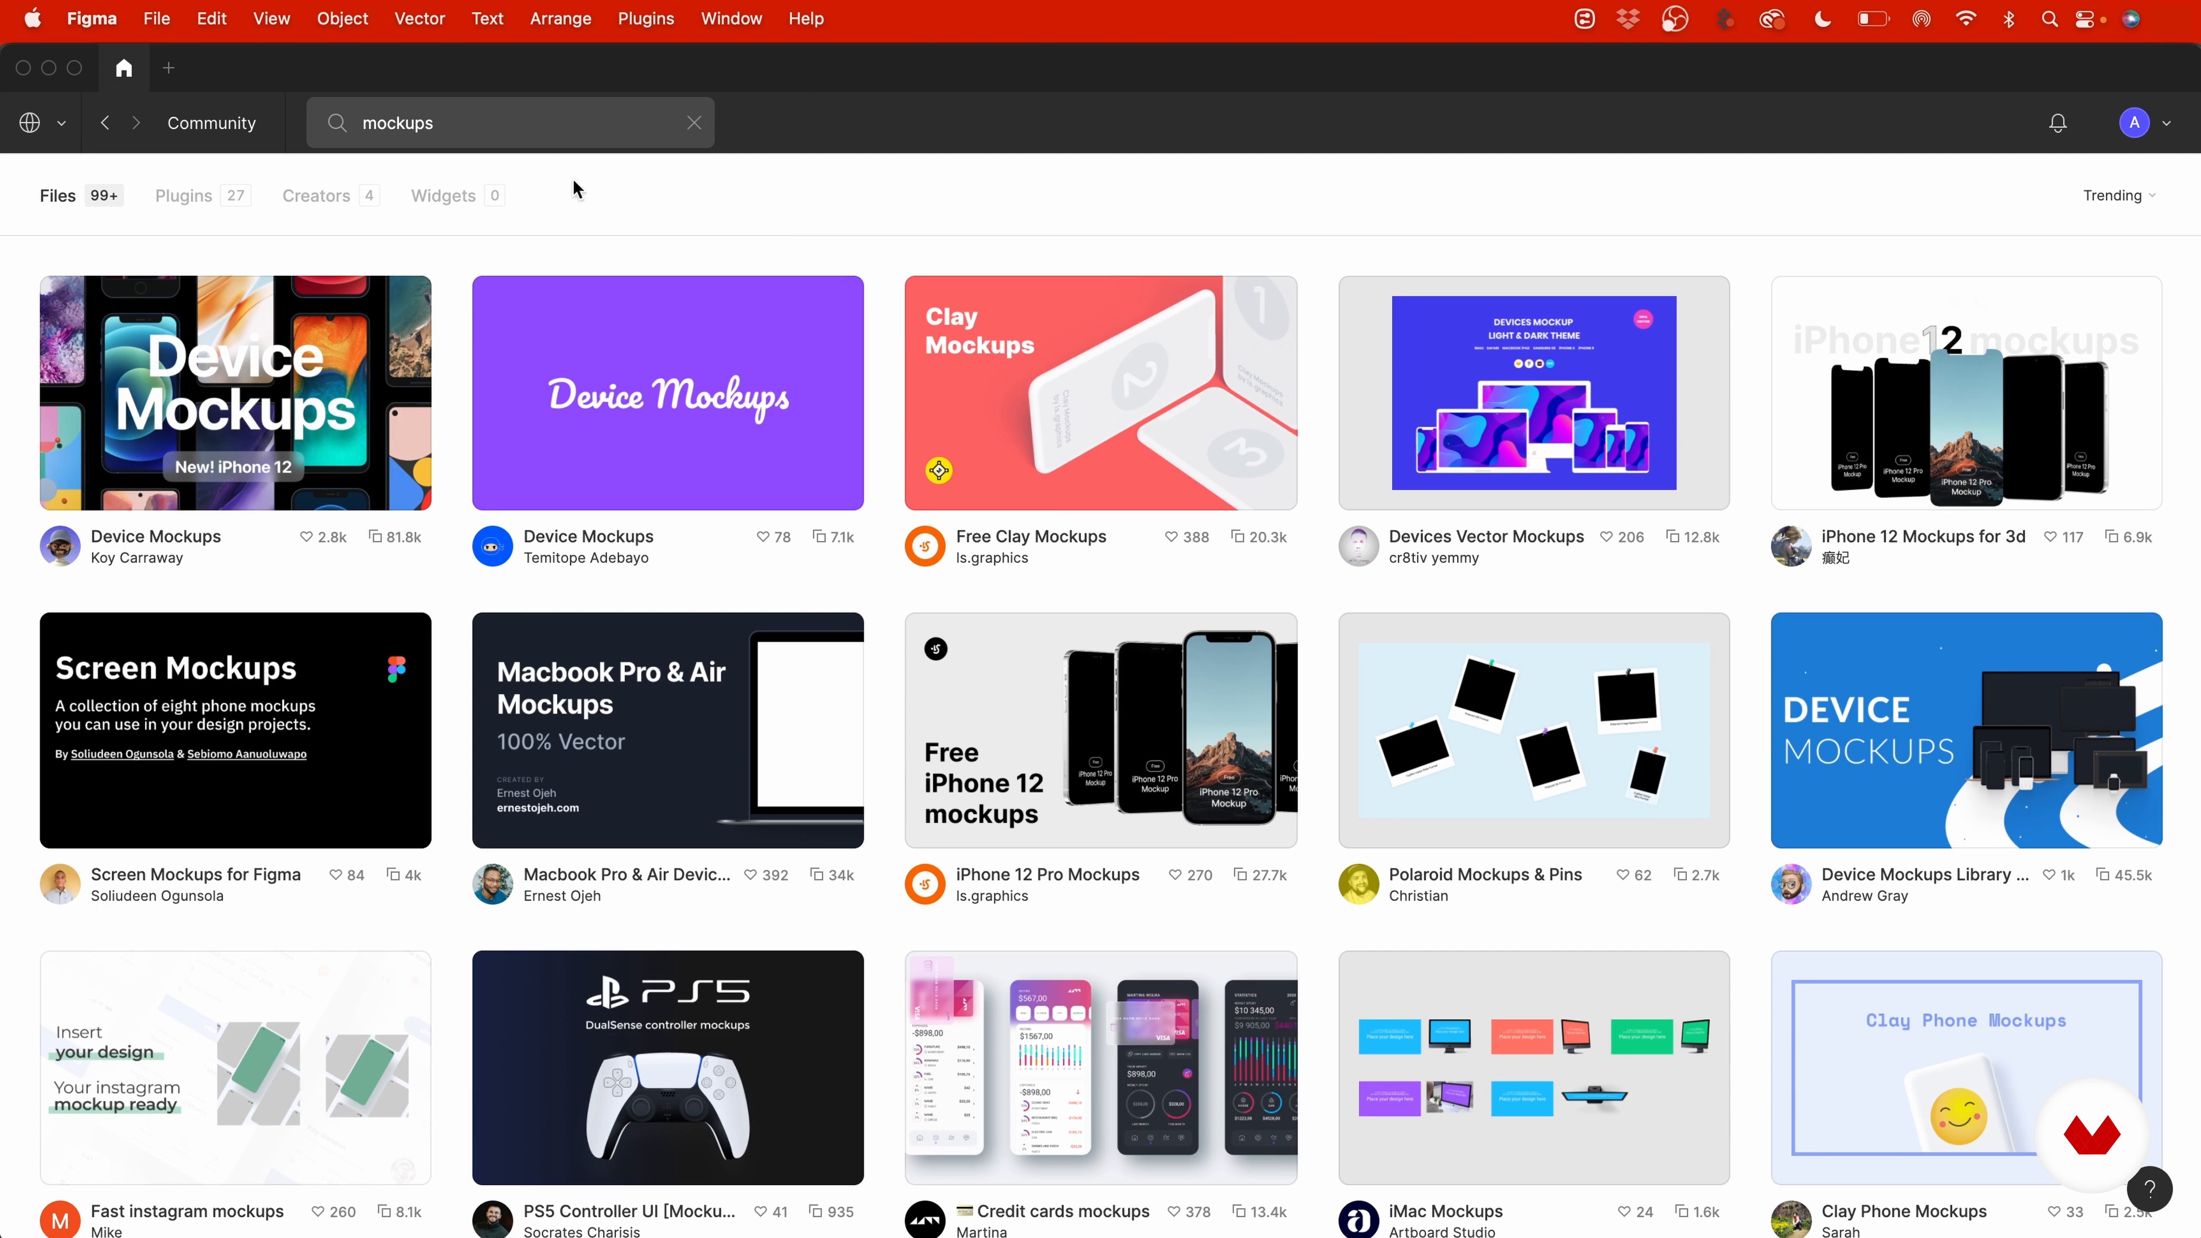Switch to the Plugins tab
This screenshot has height=1238, width=2201.
click(202, 195)
